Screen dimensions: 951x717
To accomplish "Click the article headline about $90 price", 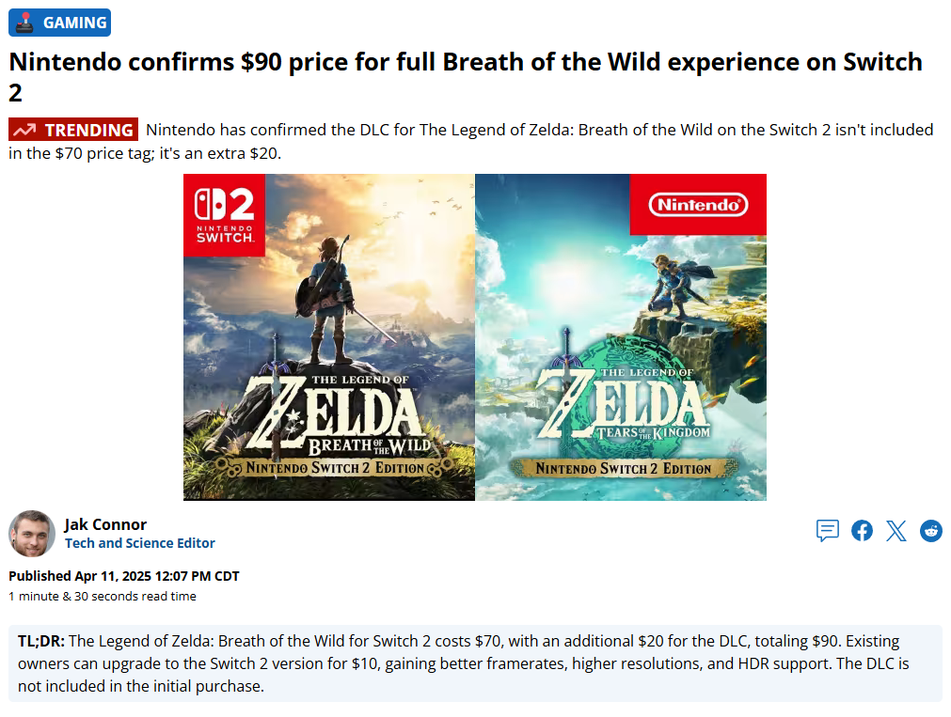I will [x=466, y=77].
